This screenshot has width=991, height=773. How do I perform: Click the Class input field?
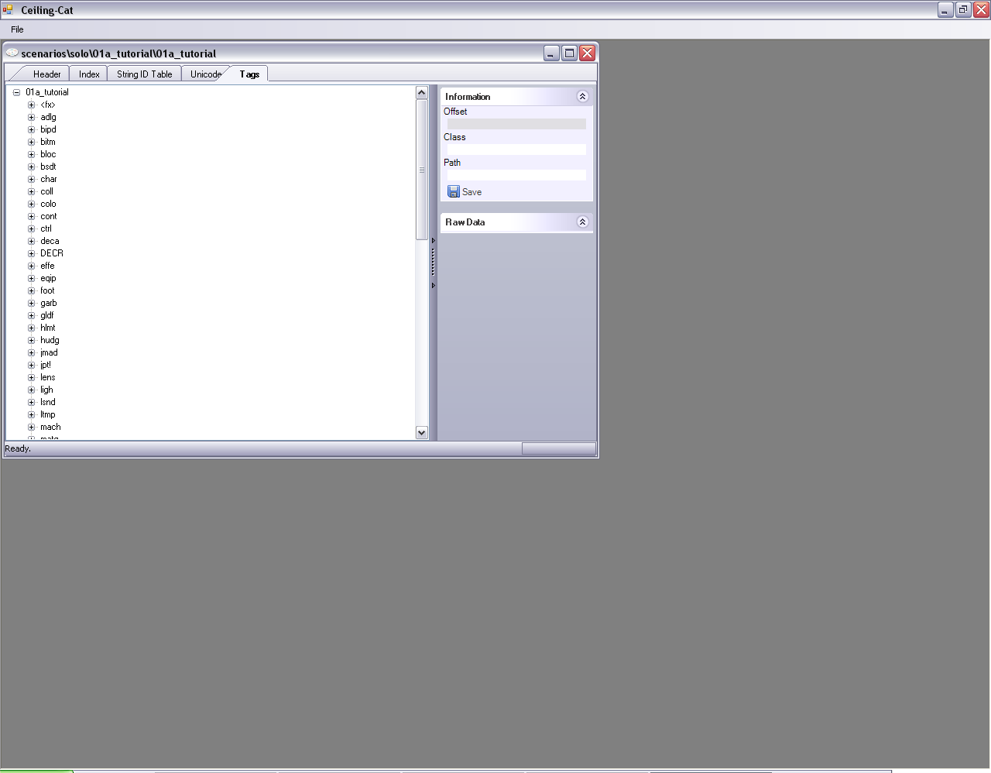516,149
